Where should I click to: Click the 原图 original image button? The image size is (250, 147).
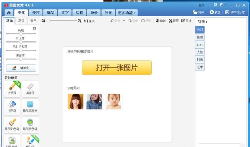[x=146, y=21]
